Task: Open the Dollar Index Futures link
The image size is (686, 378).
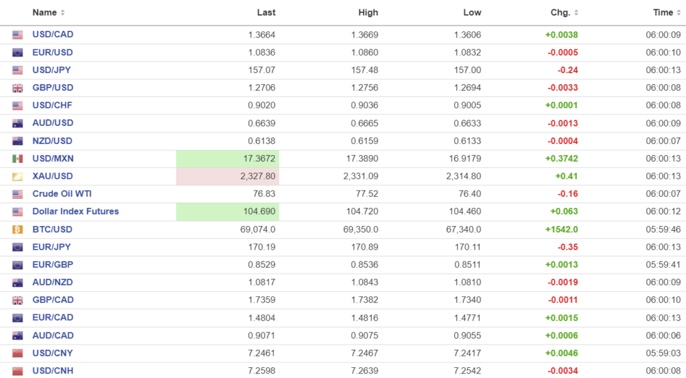Action: pos(75,211)
